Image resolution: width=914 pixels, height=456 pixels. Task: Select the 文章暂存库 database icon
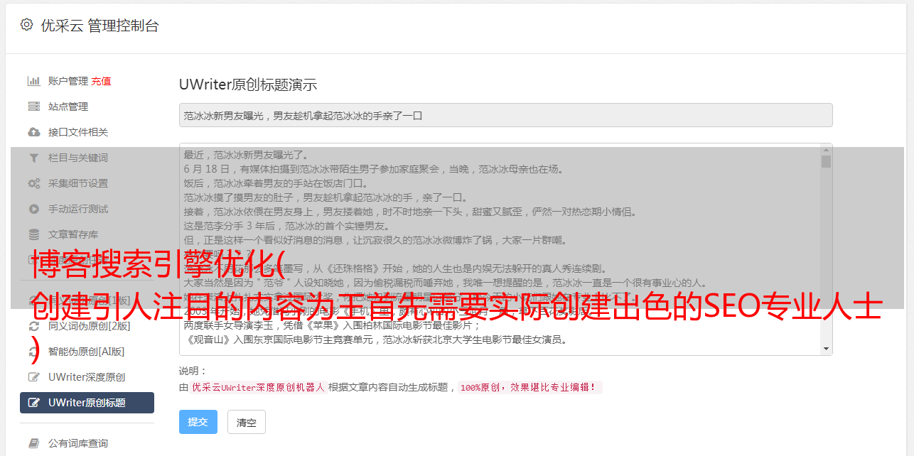tap(33, 234)
